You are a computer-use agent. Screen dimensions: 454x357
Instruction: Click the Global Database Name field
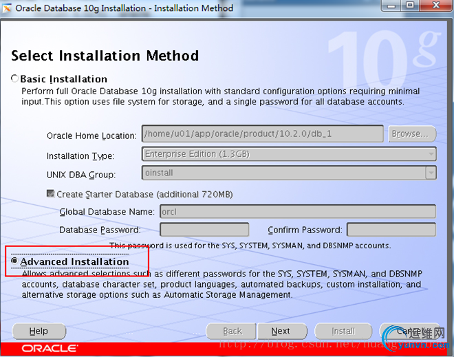pos(298,211)
